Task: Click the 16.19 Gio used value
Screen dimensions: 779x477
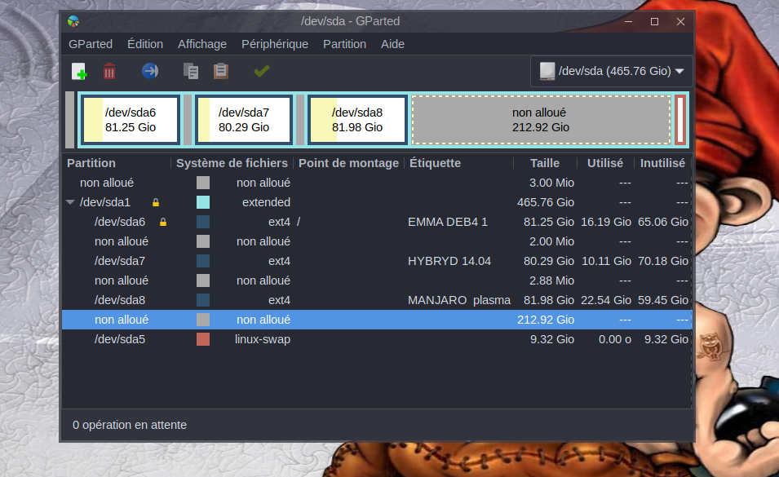Action: click(x=606, y=222)
